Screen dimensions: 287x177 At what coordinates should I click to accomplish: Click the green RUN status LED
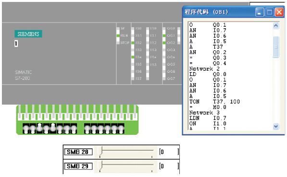point(118,35)
